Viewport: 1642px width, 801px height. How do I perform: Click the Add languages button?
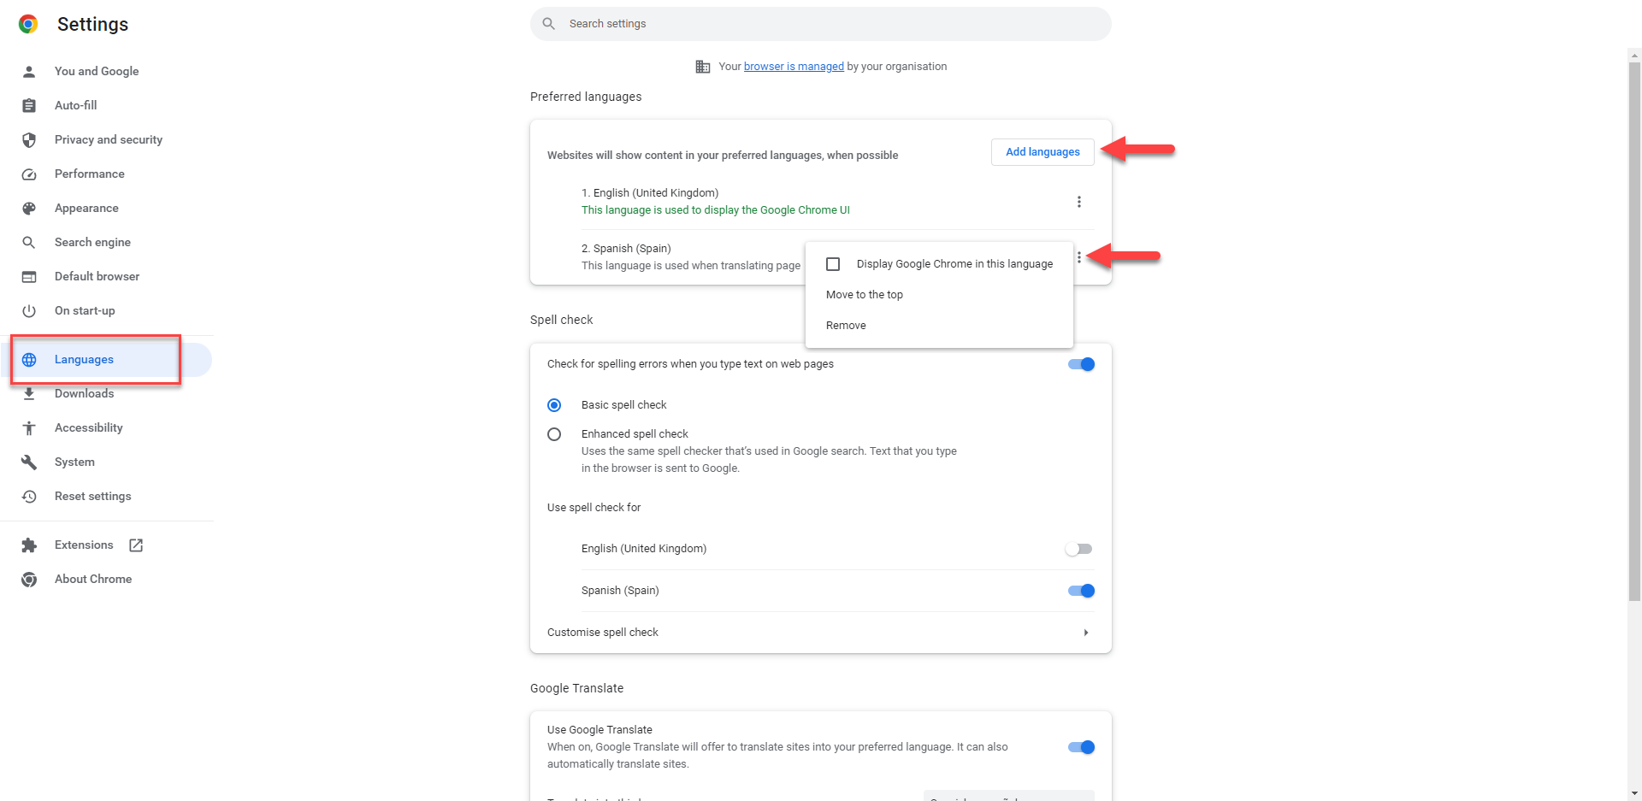[1042, 152]
